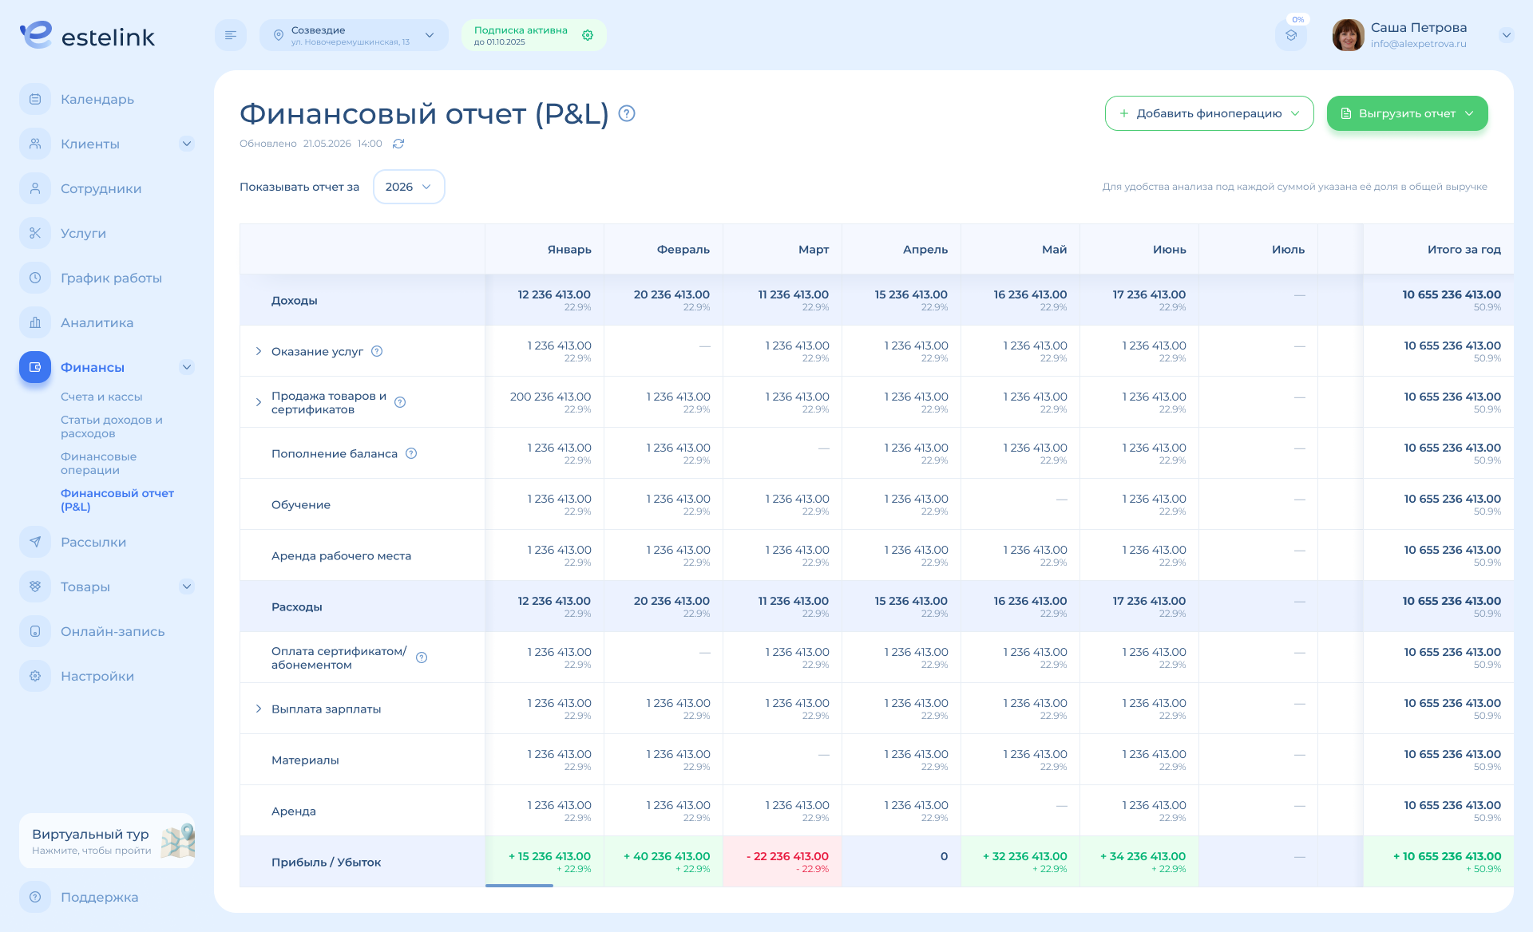Open Финансовые операции submenu item

[98, 463]
